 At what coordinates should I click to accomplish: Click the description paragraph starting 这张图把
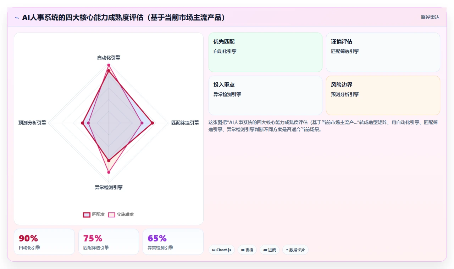324,126
